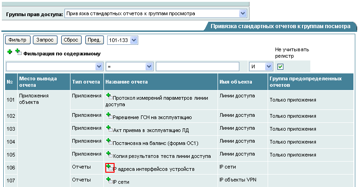
Task: Click Приложения type cell in row 102
Action: (x=87, y=115)
